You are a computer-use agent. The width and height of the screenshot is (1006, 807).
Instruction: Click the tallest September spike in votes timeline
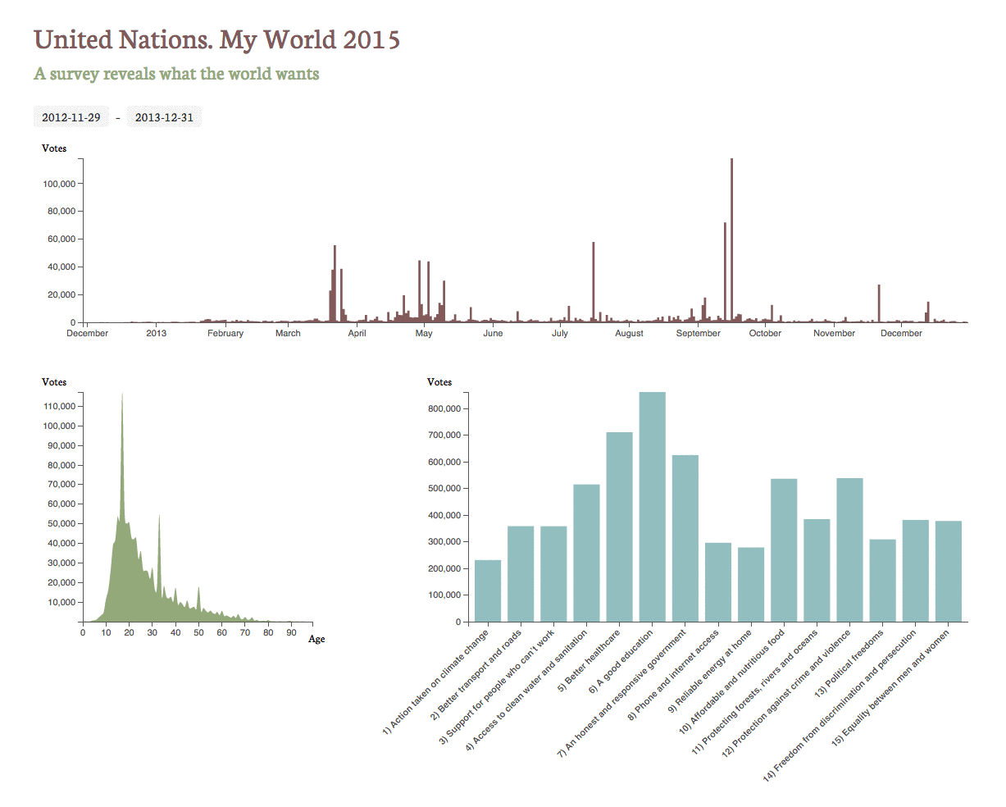(x=731, y=240)
